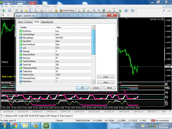Screen dimensions: 172x129
Task: Toggle the Navigator folder-star icon
Action: [26, 11]
